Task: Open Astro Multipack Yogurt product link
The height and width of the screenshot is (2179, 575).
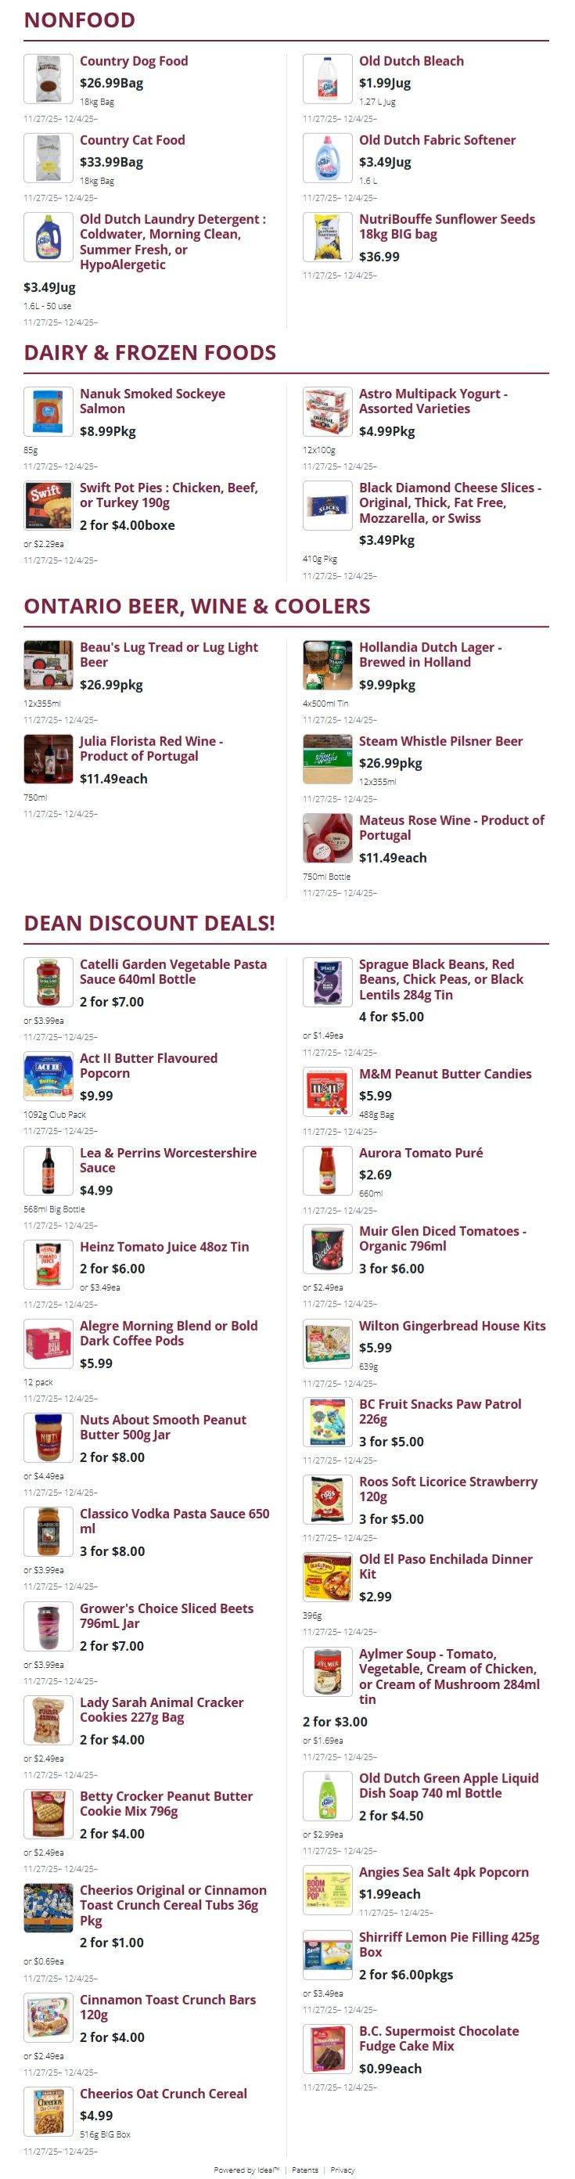Action: 433,401
